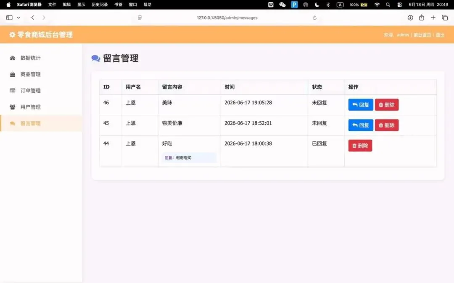Click the WeChat menu bar icon

click(x=282, y=4)
